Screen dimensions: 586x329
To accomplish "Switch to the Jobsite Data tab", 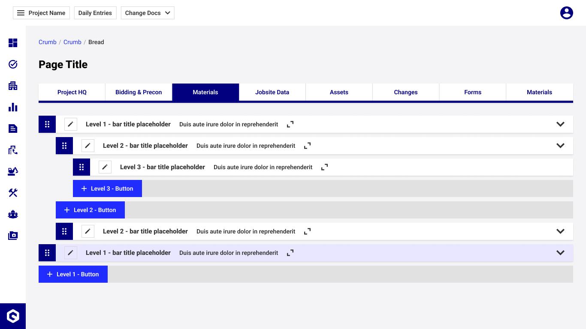I will click(x=272, y=92).
